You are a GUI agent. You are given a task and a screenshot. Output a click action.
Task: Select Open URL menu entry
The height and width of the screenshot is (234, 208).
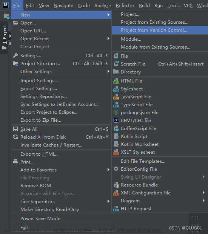61,31
